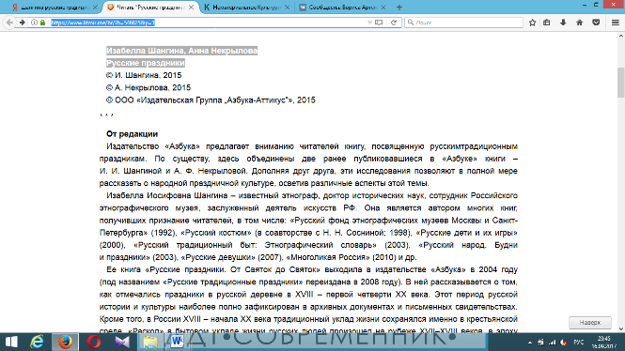Click the scrollbar down arrow
Screen dimensions: 625x351
tap(620, 328)
